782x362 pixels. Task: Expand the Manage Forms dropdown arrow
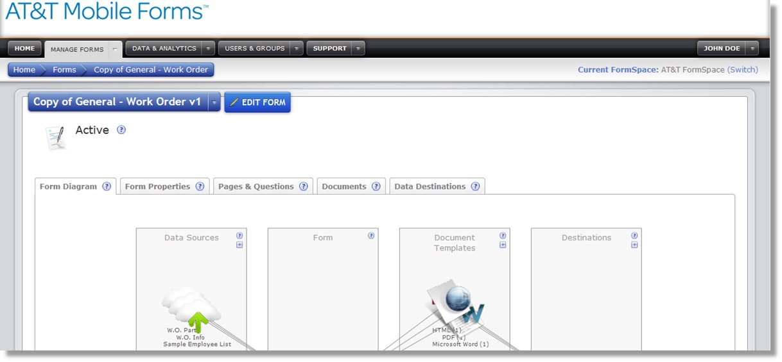point(116,49)
